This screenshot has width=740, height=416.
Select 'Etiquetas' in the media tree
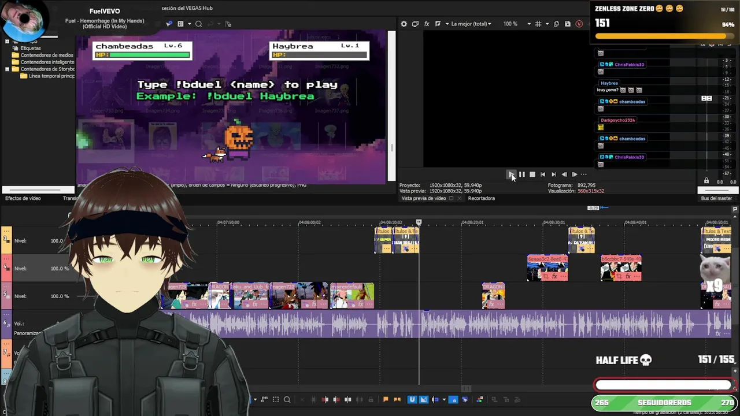31,48
